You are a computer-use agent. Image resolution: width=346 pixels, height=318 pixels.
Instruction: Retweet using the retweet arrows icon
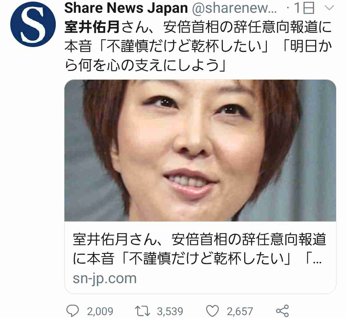pos(142,311)
